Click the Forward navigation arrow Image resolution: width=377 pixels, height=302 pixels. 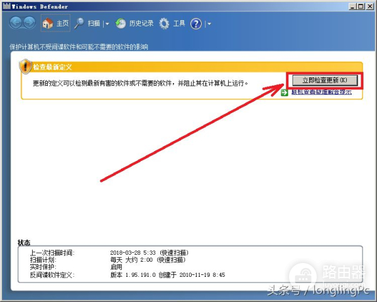[x=30, y=23]
